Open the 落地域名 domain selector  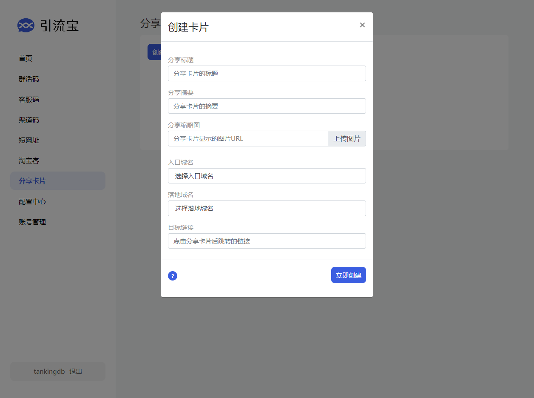pos(267,208)
